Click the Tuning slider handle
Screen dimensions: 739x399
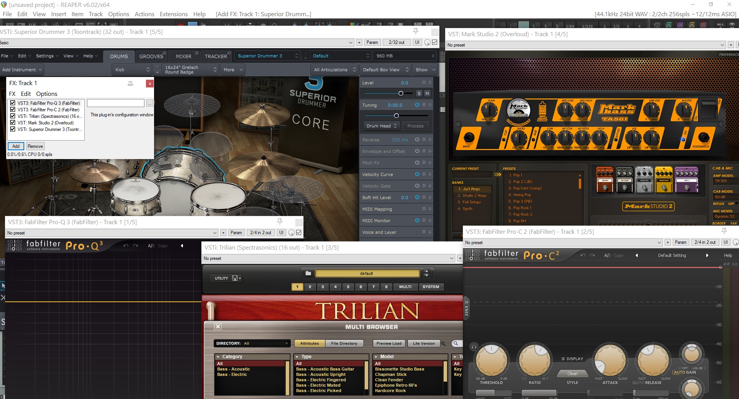click(396, 116)
